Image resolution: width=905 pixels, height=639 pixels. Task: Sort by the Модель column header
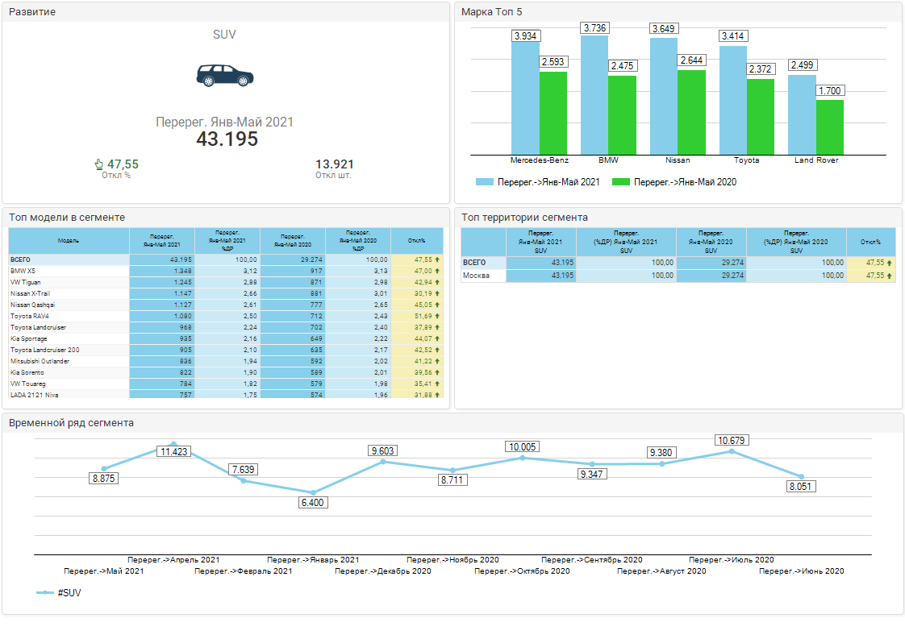69,240
